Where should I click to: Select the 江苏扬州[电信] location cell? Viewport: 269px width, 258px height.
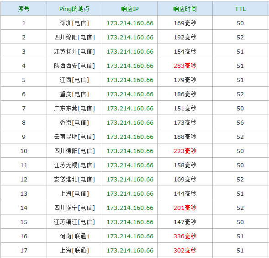74,51
